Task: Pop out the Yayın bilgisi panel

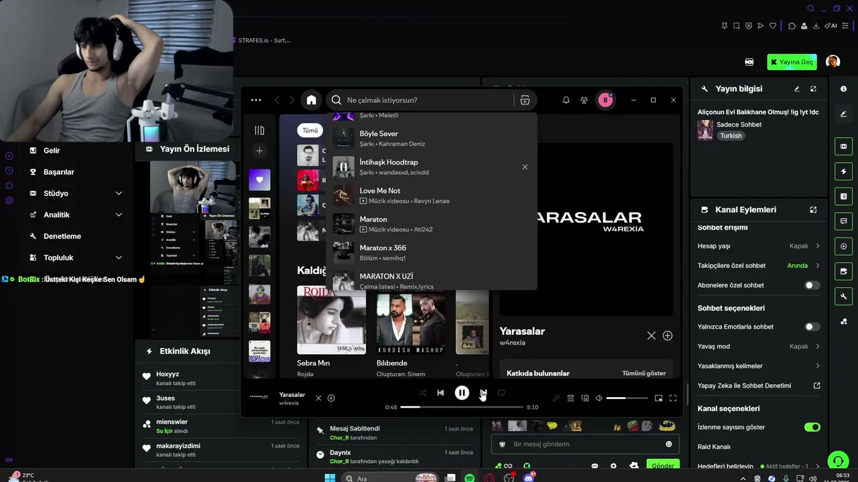Action: (x=813, y=88)
